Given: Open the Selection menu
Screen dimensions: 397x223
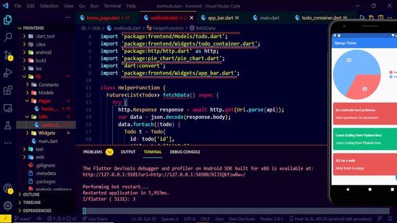Looking at the screenshot, I should (49, 6).
